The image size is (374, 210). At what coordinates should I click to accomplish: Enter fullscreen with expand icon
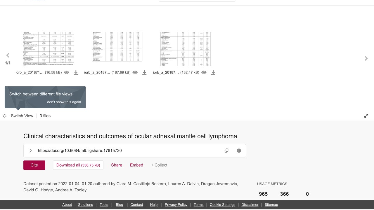[366, 116]
